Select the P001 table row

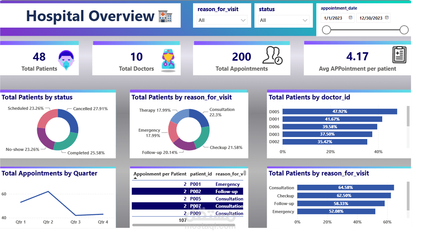coord(187,184)
